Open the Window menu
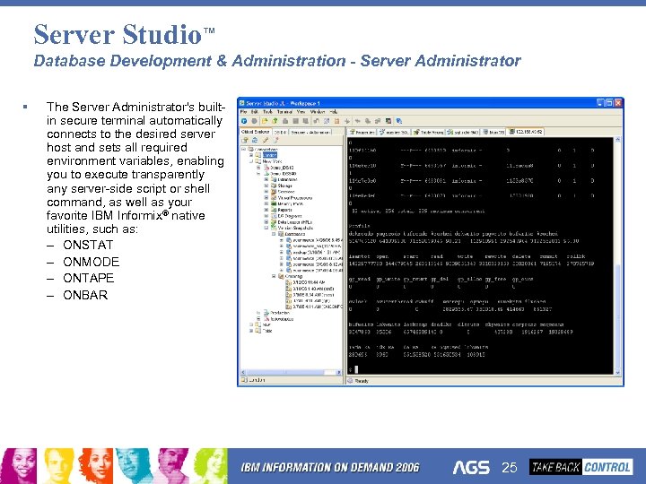The width and height of the screenshot is (646, 484). coord(318,111)
